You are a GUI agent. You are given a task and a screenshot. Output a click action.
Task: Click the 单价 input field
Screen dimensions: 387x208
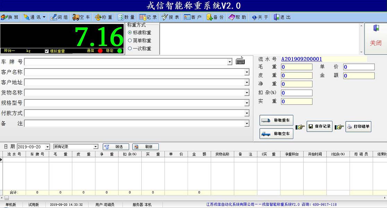click(359, 67)
